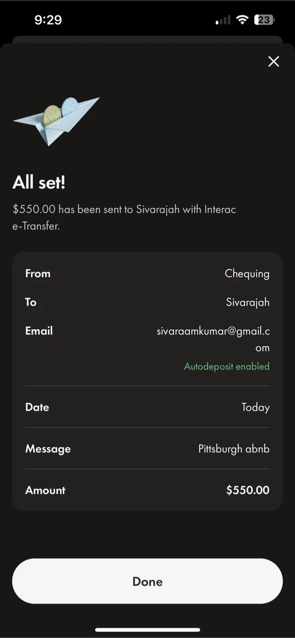Tap the $550.00 amount value
The height and width of the screenshot is (638, 295).
248,490
